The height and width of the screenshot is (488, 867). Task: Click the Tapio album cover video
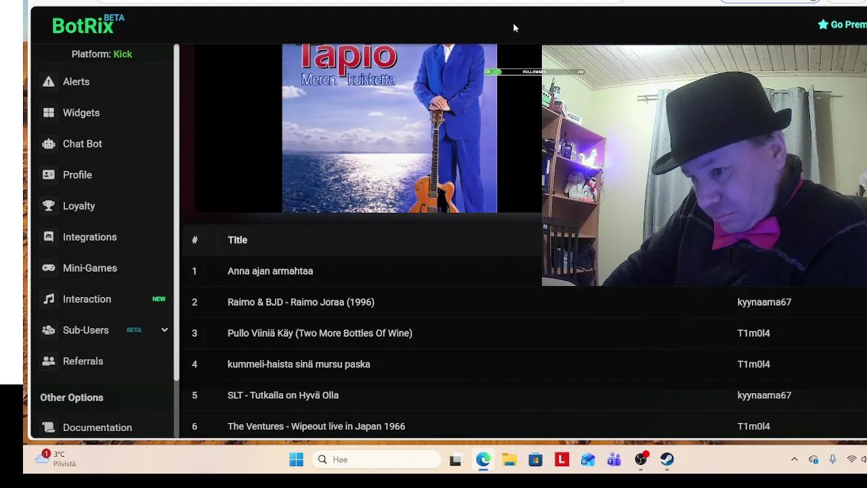coord(389,128)
